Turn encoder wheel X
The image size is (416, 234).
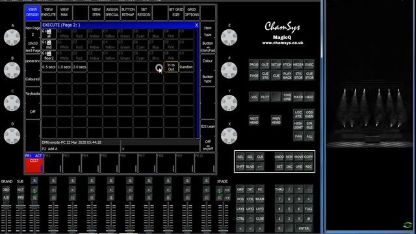point(229,136)
